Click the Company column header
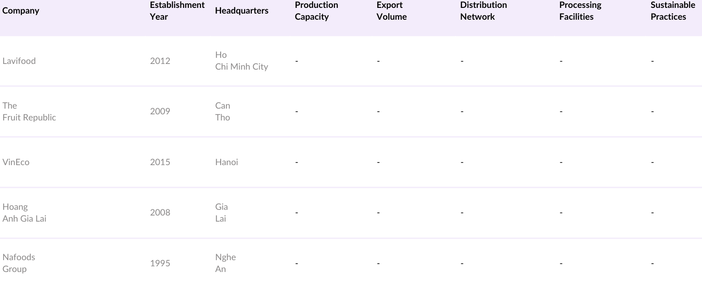This screenshot has height=286, width=702. click(21, 11)
